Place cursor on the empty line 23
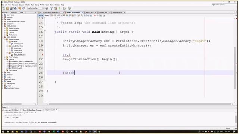 [140, 64]
